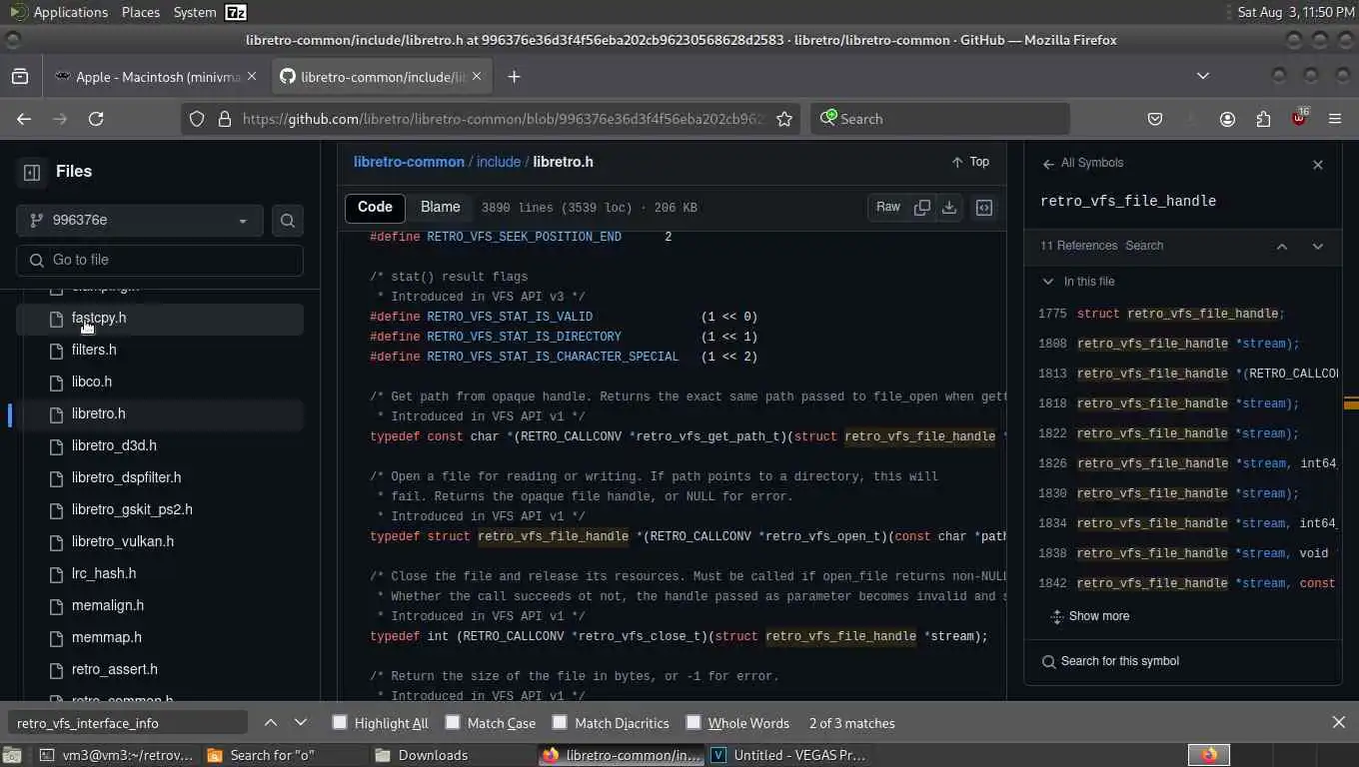
Task: Toggle the Match Case checkbox
Action: [453, 722]
